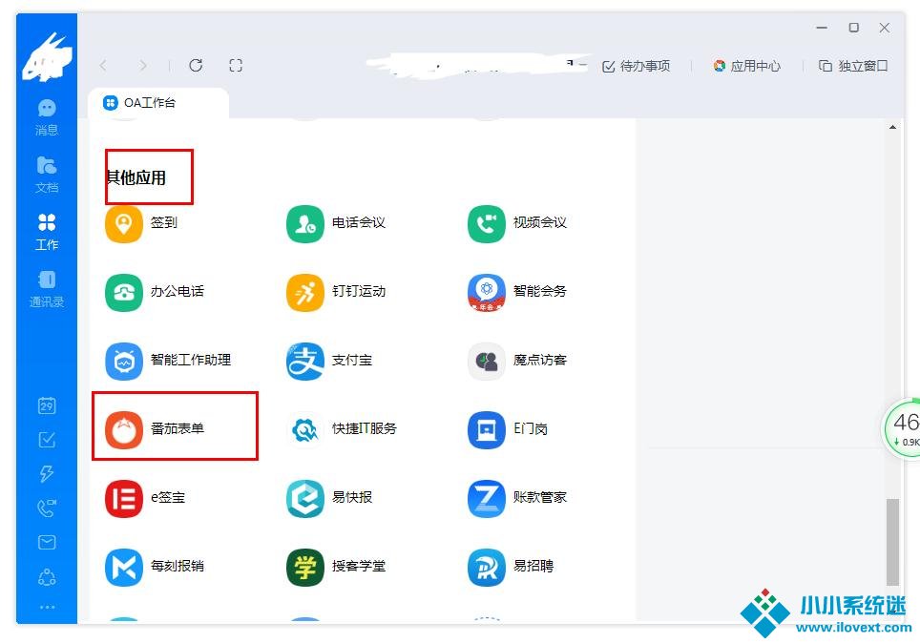Click the organization sidebar icon above the dots
Screen dimensions: 920x643
(47, 577)
